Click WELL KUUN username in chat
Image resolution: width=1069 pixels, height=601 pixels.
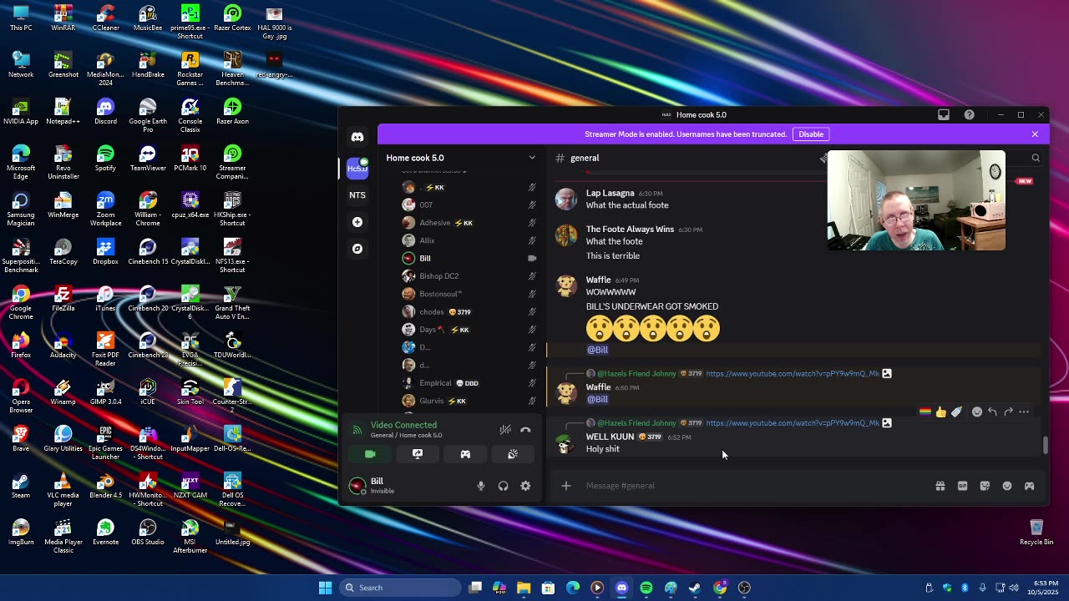[x=610, y=437]
